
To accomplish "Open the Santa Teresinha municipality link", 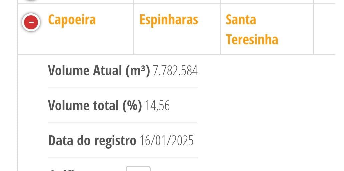I will (252, 29).
